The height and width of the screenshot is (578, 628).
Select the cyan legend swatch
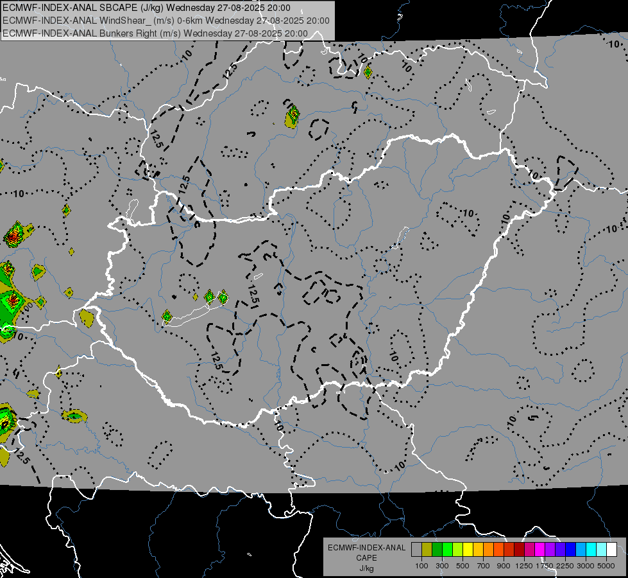[x=591, y=550]
